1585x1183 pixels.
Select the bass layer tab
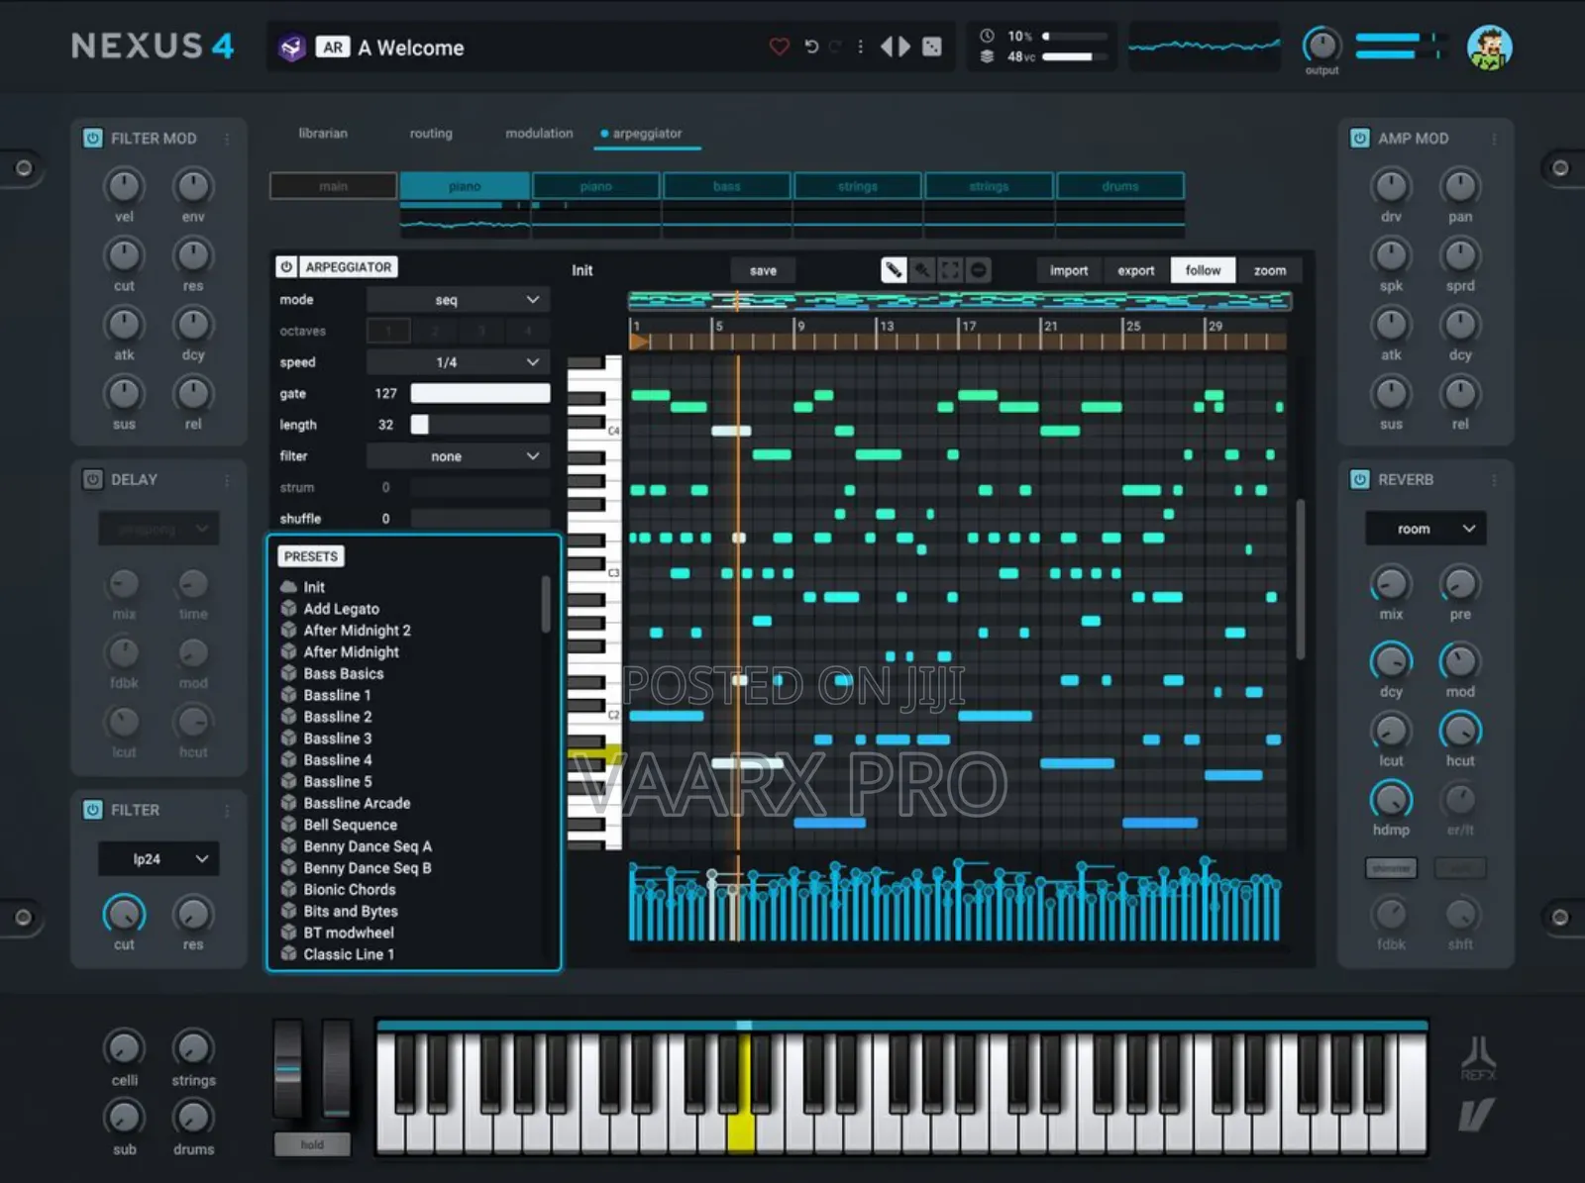tap(727, 186)
